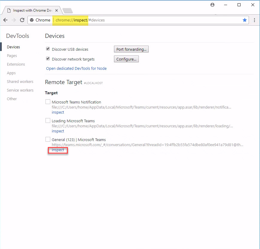
Task: Open the user profile icon in title bar
Action: 212,5
